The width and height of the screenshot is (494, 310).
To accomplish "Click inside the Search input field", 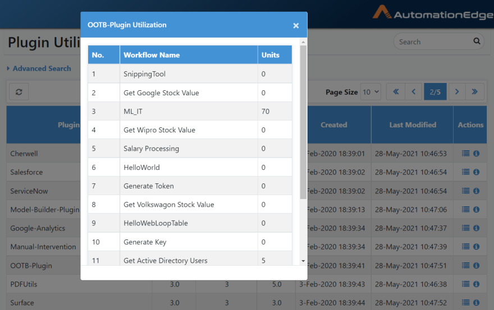I will 434,41.
